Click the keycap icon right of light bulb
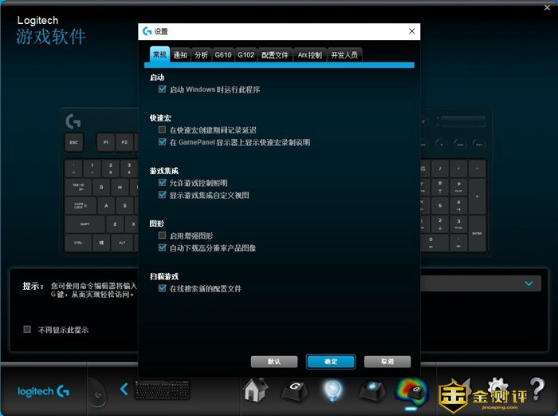This screenshot has height=416, width=558. (x=371, y=390)
